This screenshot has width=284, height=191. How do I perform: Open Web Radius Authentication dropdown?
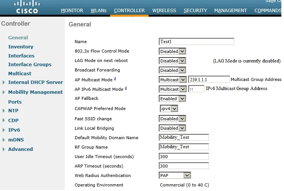[175, 175]
